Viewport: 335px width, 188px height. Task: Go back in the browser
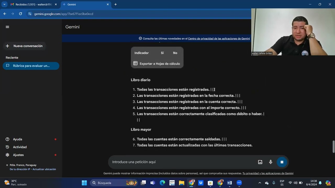(x=5, y=14)
